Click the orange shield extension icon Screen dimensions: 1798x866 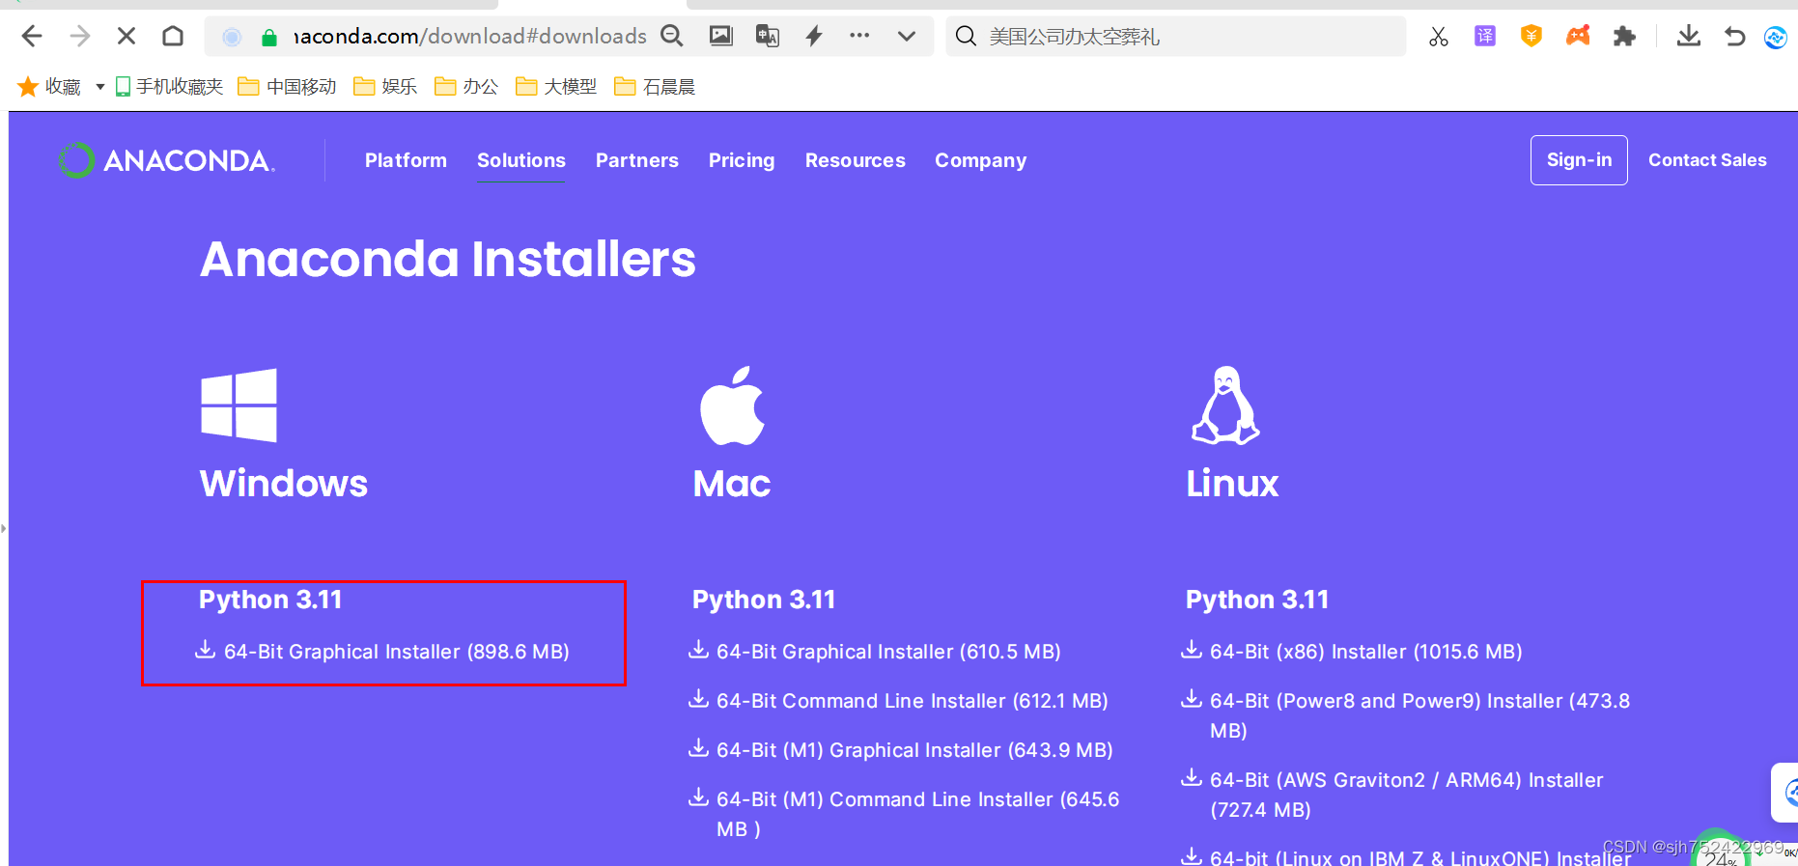1531,37
